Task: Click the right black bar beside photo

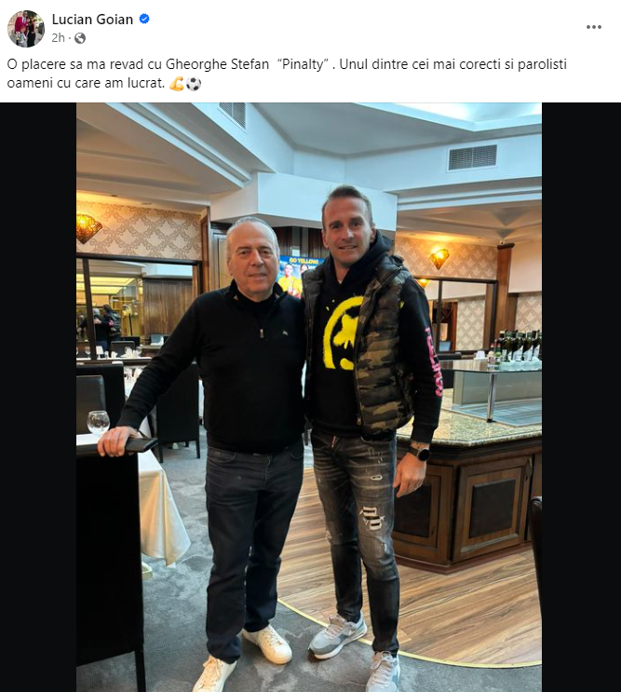Action: 581,397
